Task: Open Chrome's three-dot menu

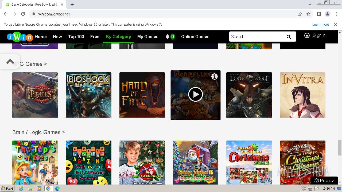Action: tap(336, 14)
